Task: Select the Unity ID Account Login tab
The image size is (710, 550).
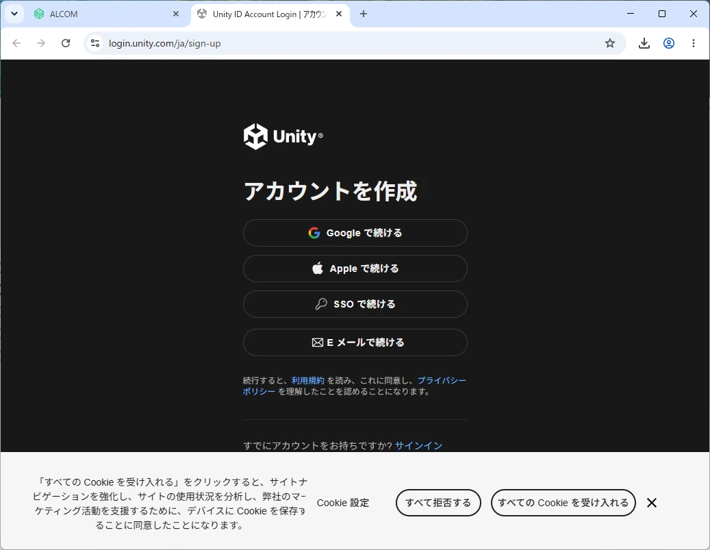Action: point(270,14)
